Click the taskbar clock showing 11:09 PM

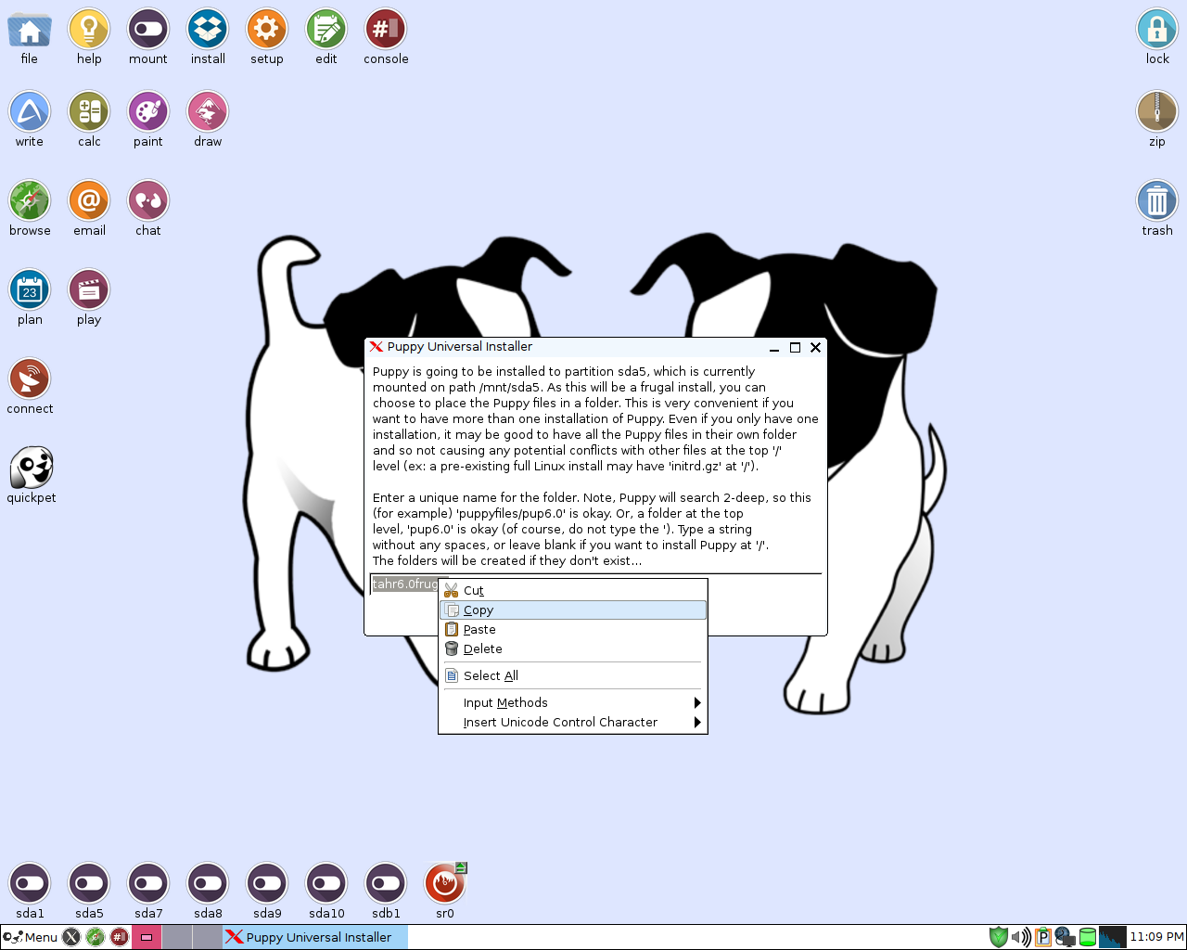[1156, 937]
